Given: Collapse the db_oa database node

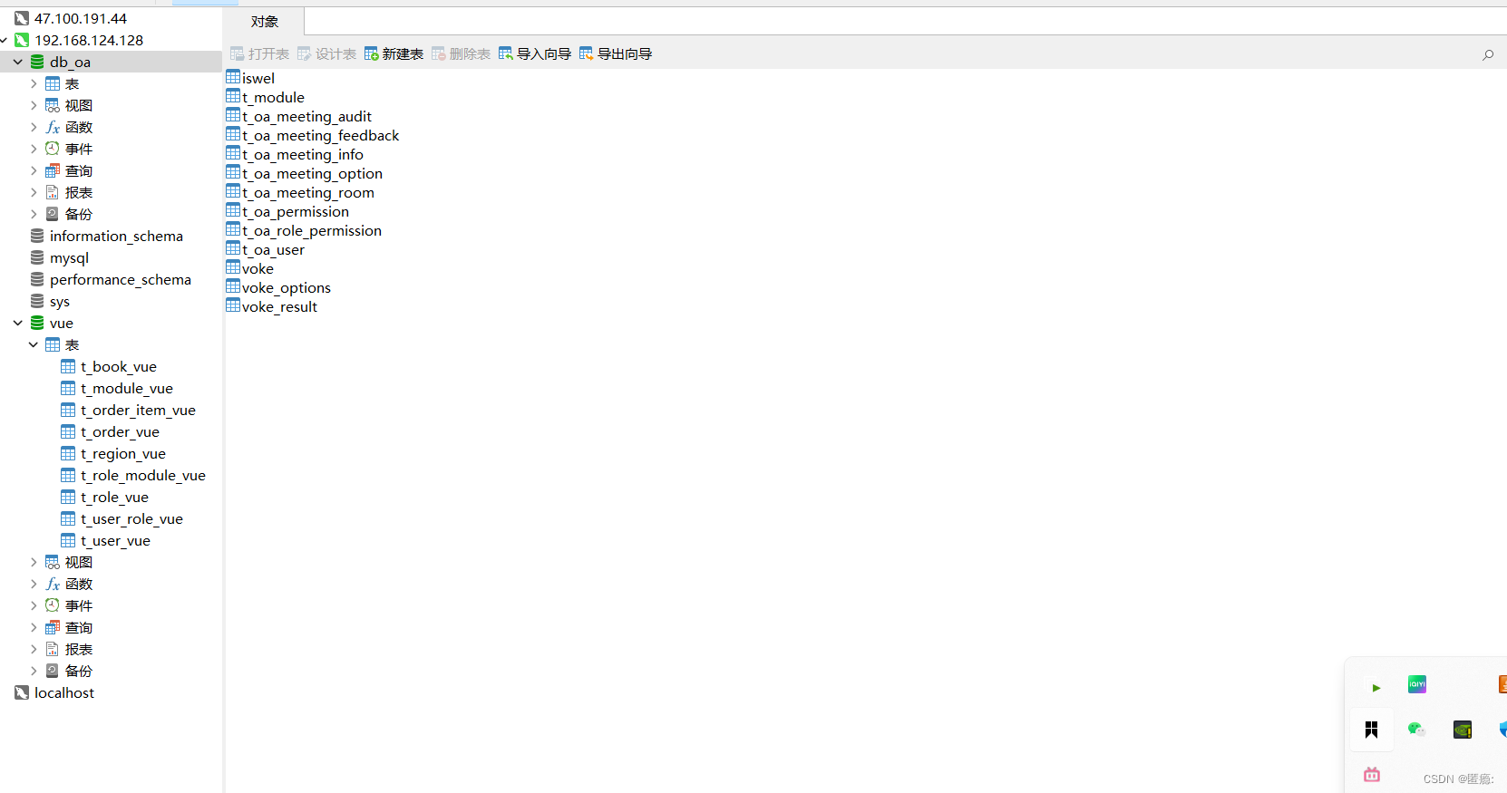Looking at the screenshot, I should (18, 62).
